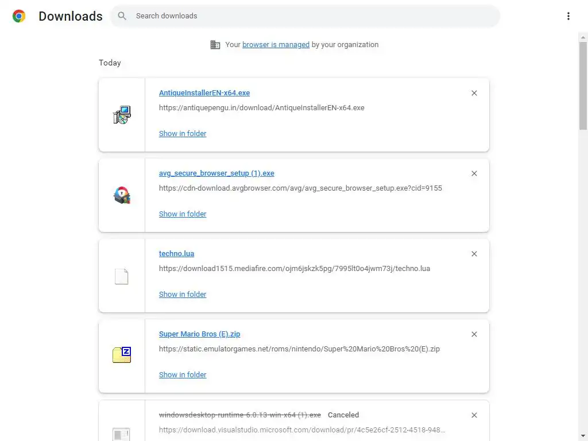Image resolution: width=588 pixels, height=441 pixels.
Task: Click the Search downloads field
Action: [x=310, y=16]
